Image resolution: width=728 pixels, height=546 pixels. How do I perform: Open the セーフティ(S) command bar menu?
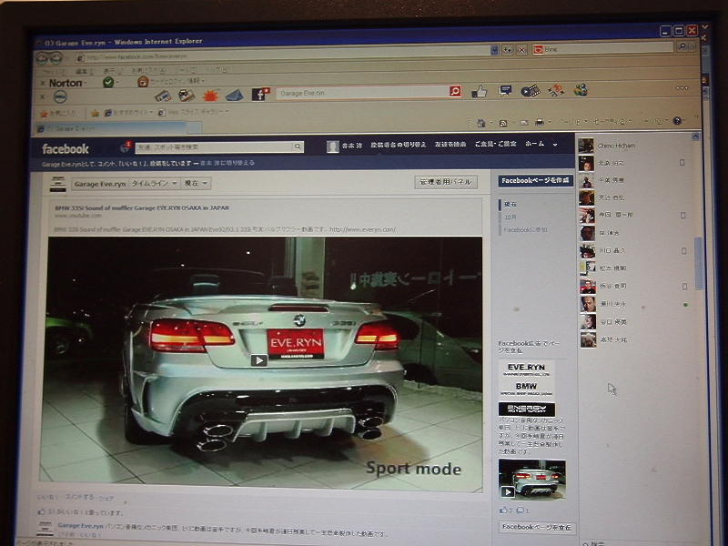coord(612,122)
